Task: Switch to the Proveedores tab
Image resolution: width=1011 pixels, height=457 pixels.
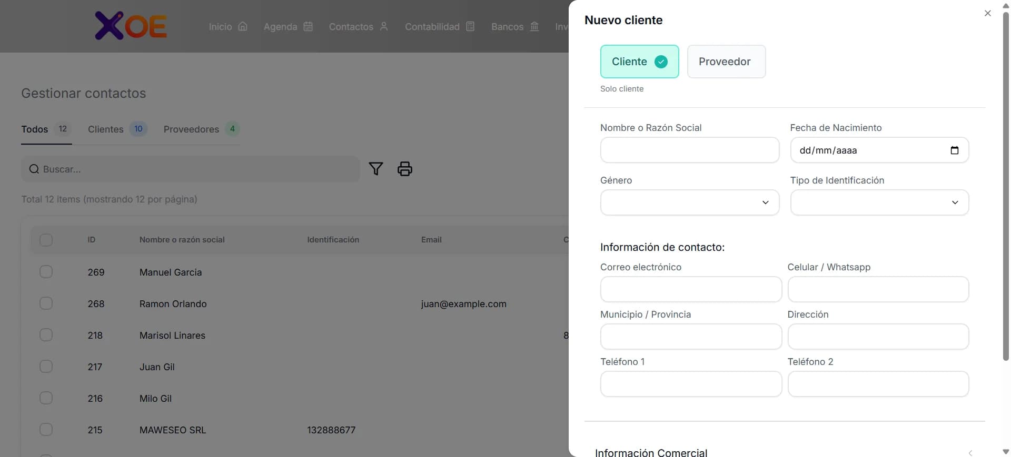Action: [202, 129]
